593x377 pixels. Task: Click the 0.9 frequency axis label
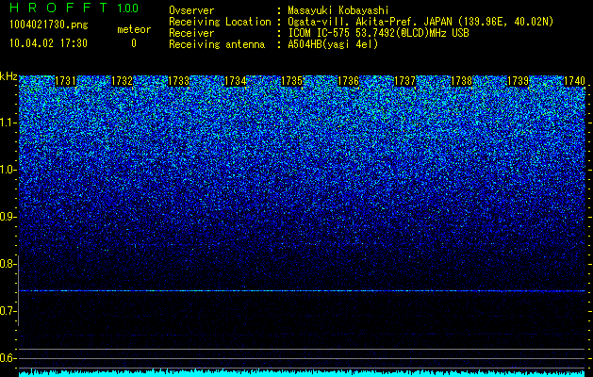click(x=8, y=217)
